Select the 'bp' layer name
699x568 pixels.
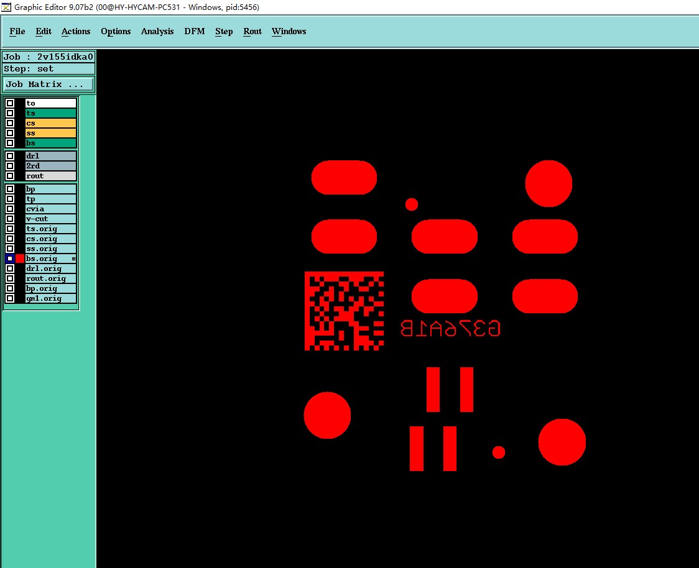click(50, 189)
